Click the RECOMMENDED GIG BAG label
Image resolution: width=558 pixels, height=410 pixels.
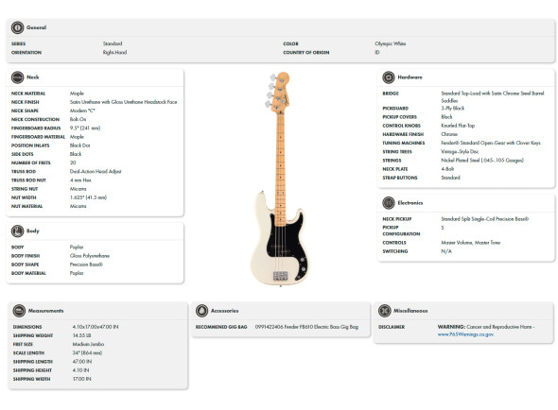[221, 327]
